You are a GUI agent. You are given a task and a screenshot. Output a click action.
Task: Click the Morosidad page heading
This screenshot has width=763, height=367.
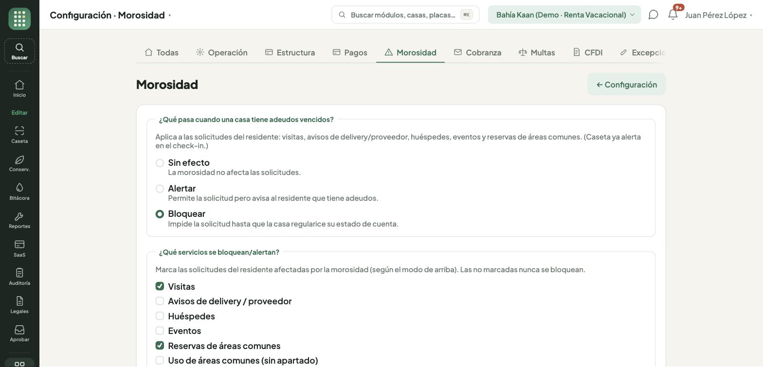pos(167,85)
